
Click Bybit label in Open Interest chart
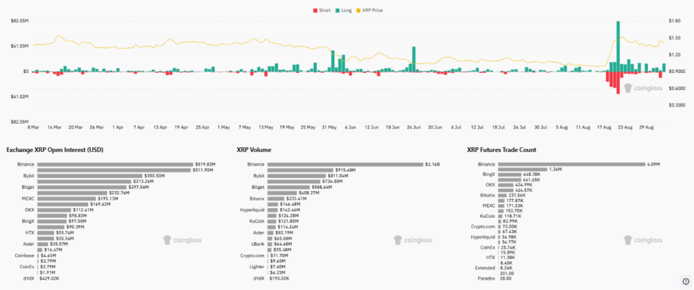(28, 176)
